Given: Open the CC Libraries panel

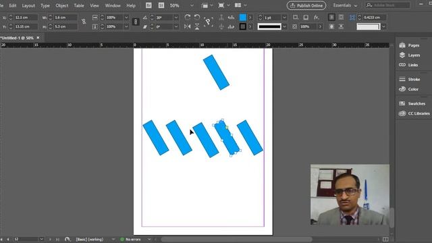Looking at the screenshot, I should click(x=414, y=113).
